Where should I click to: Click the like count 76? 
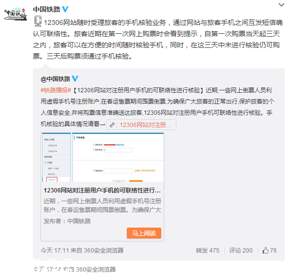coord(273,251)
